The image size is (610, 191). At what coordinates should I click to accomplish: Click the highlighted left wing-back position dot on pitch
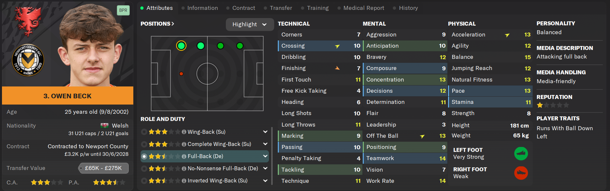click(x=181, y=46)
